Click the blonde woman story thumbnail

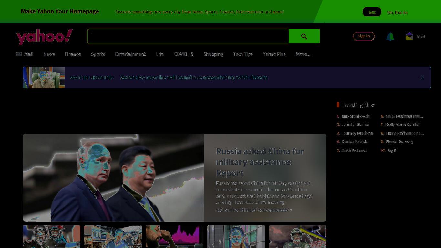236,237
